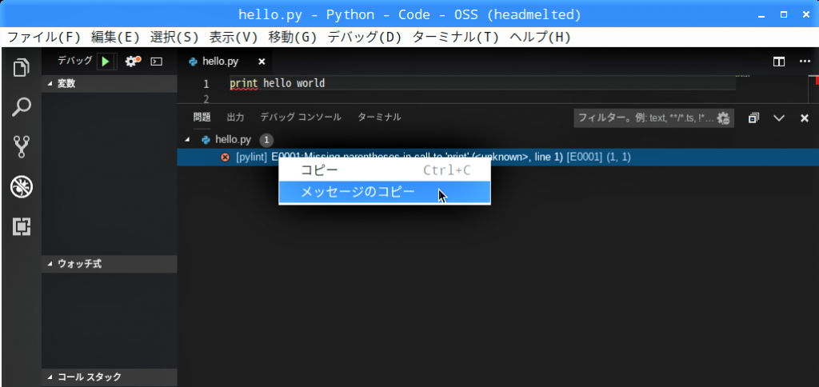
Task: Collapse the hello.py problems tree node
Action: click(x=188, y=140)
